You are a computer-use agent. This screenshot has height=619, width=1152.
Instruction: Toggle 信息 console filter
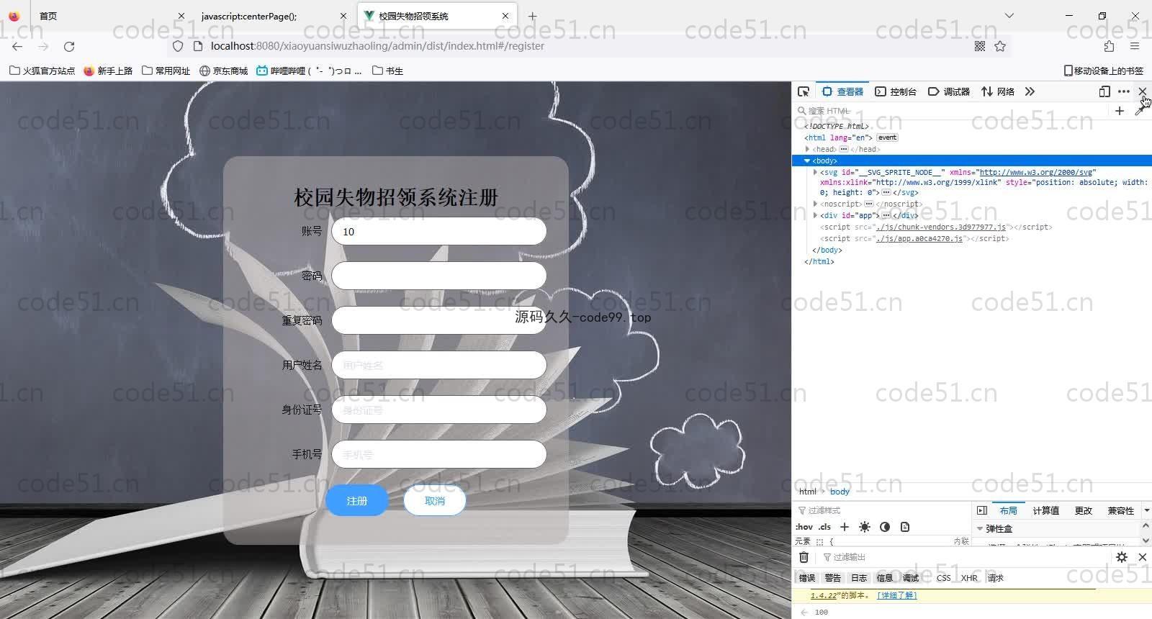(885, 578)
